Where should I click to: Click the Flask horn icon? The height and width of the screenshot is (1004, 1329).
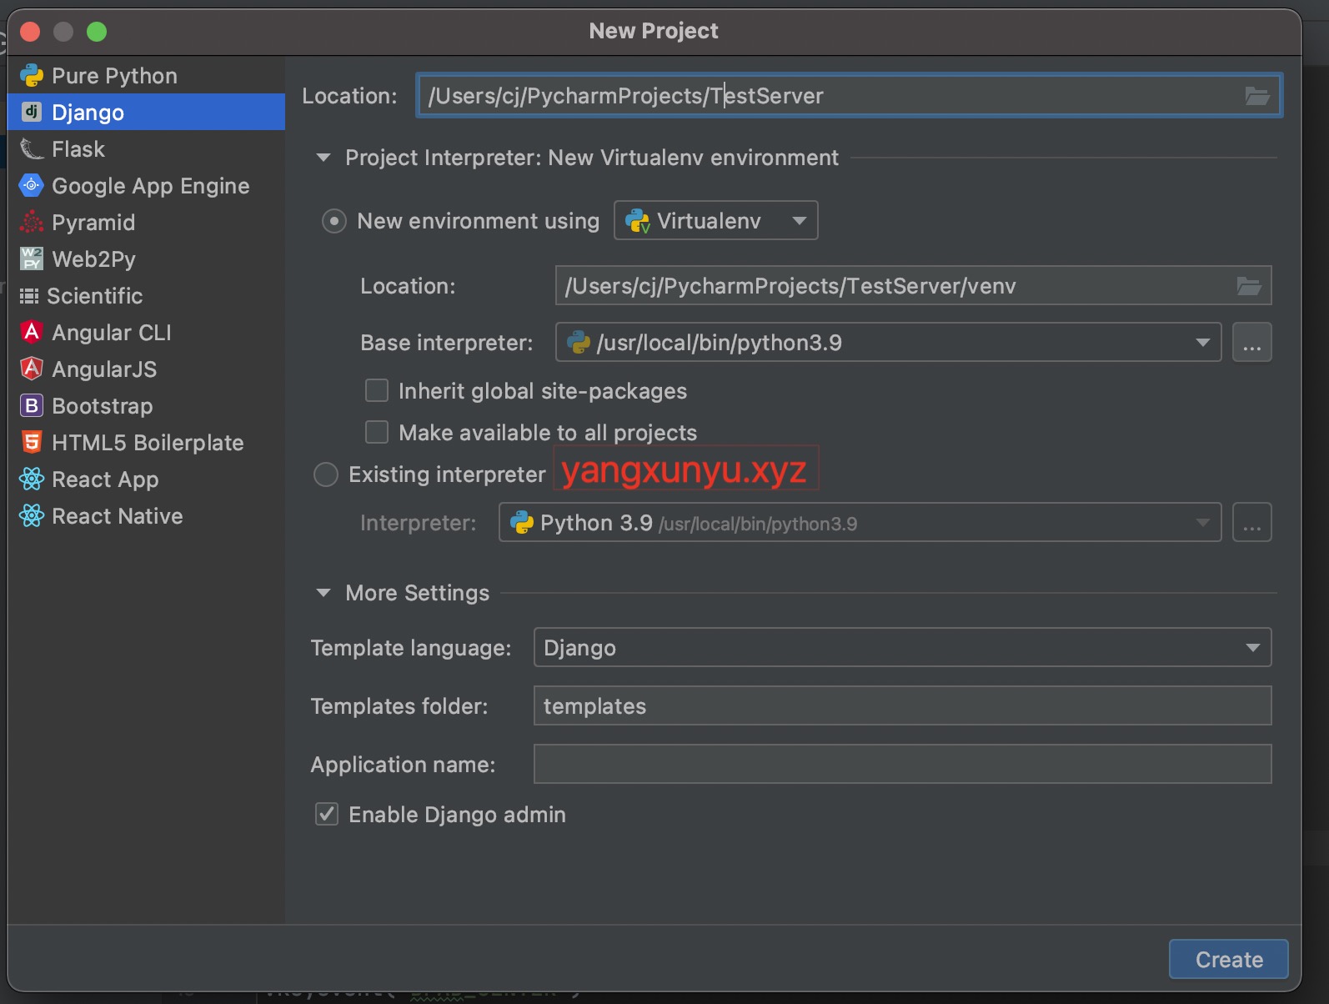click(x=32, y=149)
